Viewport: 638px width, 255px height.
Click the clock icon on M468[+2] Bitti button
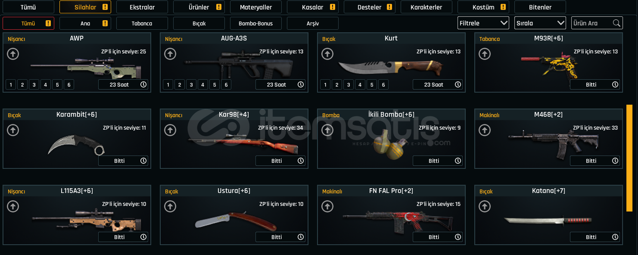tap(615, 161)
